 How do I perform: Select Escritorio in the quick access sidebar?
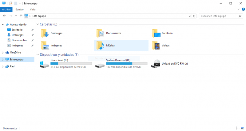17,30
